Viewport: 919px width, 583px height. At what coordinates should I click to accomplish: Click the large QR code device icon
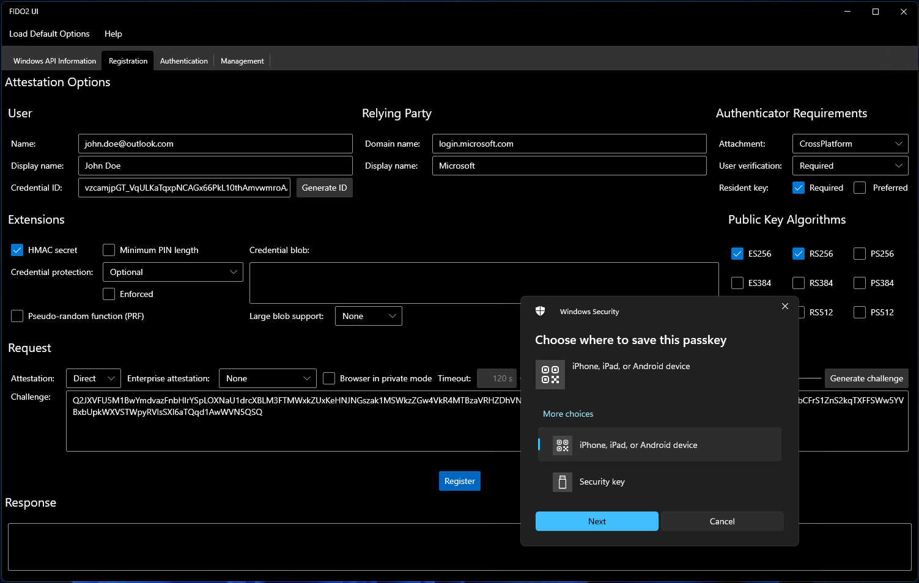(550, 375)
